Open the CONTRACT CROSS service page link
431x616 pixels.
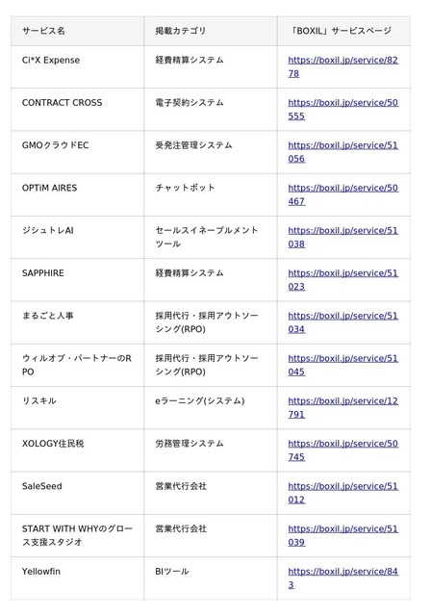(x=342, y=109)
